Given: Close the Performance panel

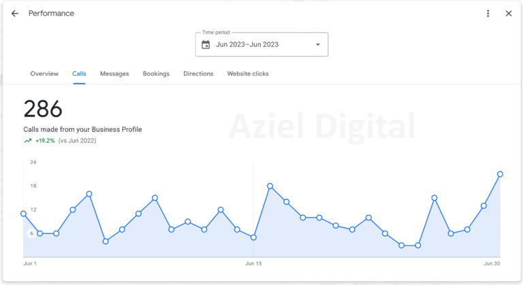Looking at the screenshot, I should (509, 14).
